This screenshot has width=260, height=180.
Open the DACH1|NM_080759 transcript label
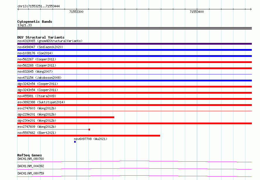click(x=31, y=173)
